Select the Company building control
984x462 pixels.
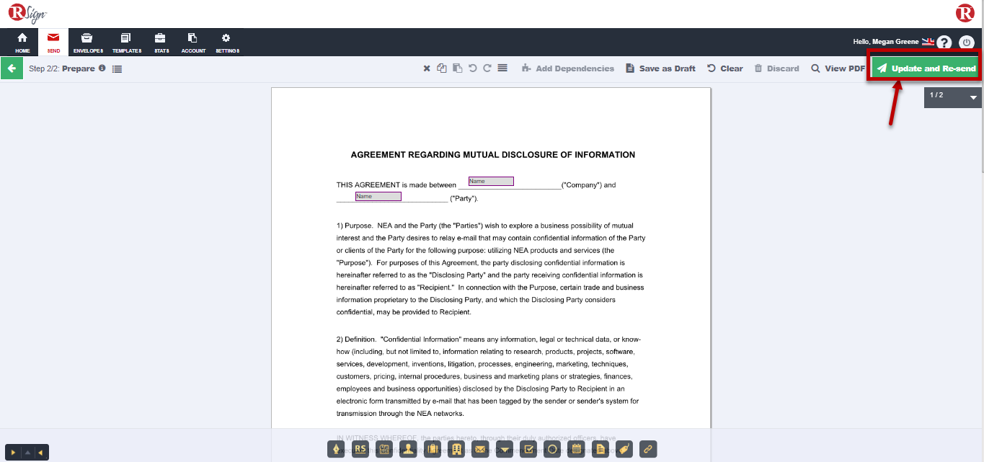point(456,450)
